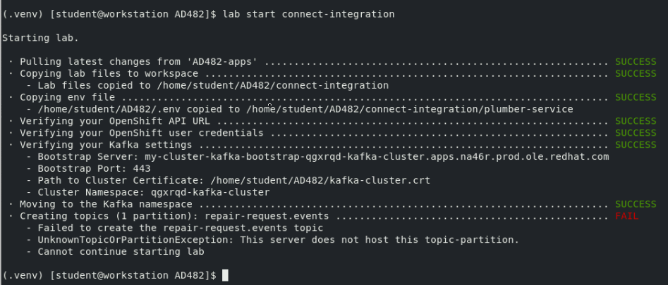Click SUCCESS beside "Verifying your OpenShift API URL"

coord(636,121)
